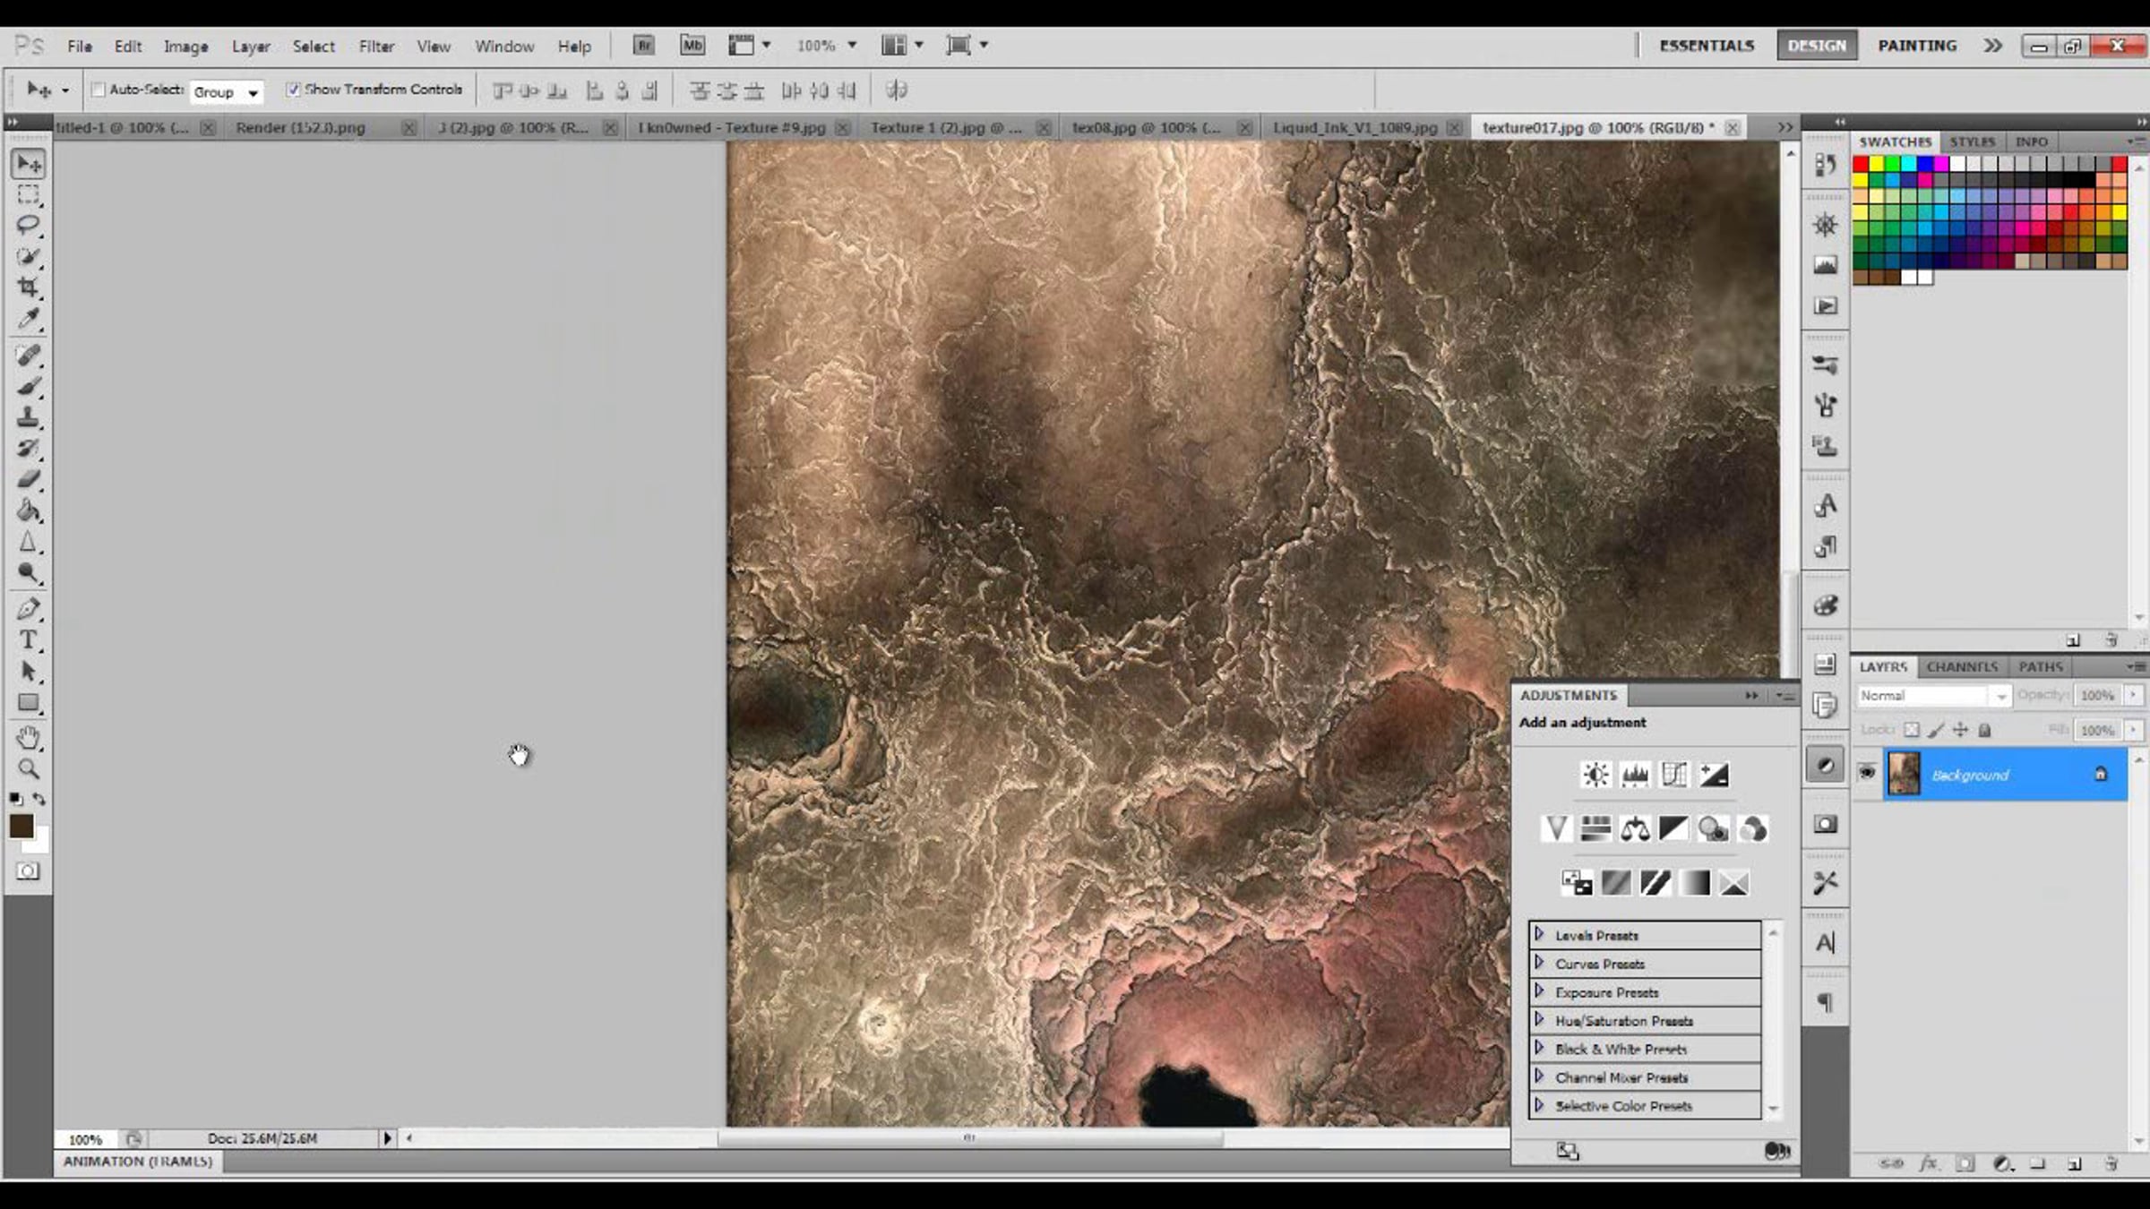Hide the Background layer eye icon
This screenshot has width=2150, height=1209.
[1867, 773]
